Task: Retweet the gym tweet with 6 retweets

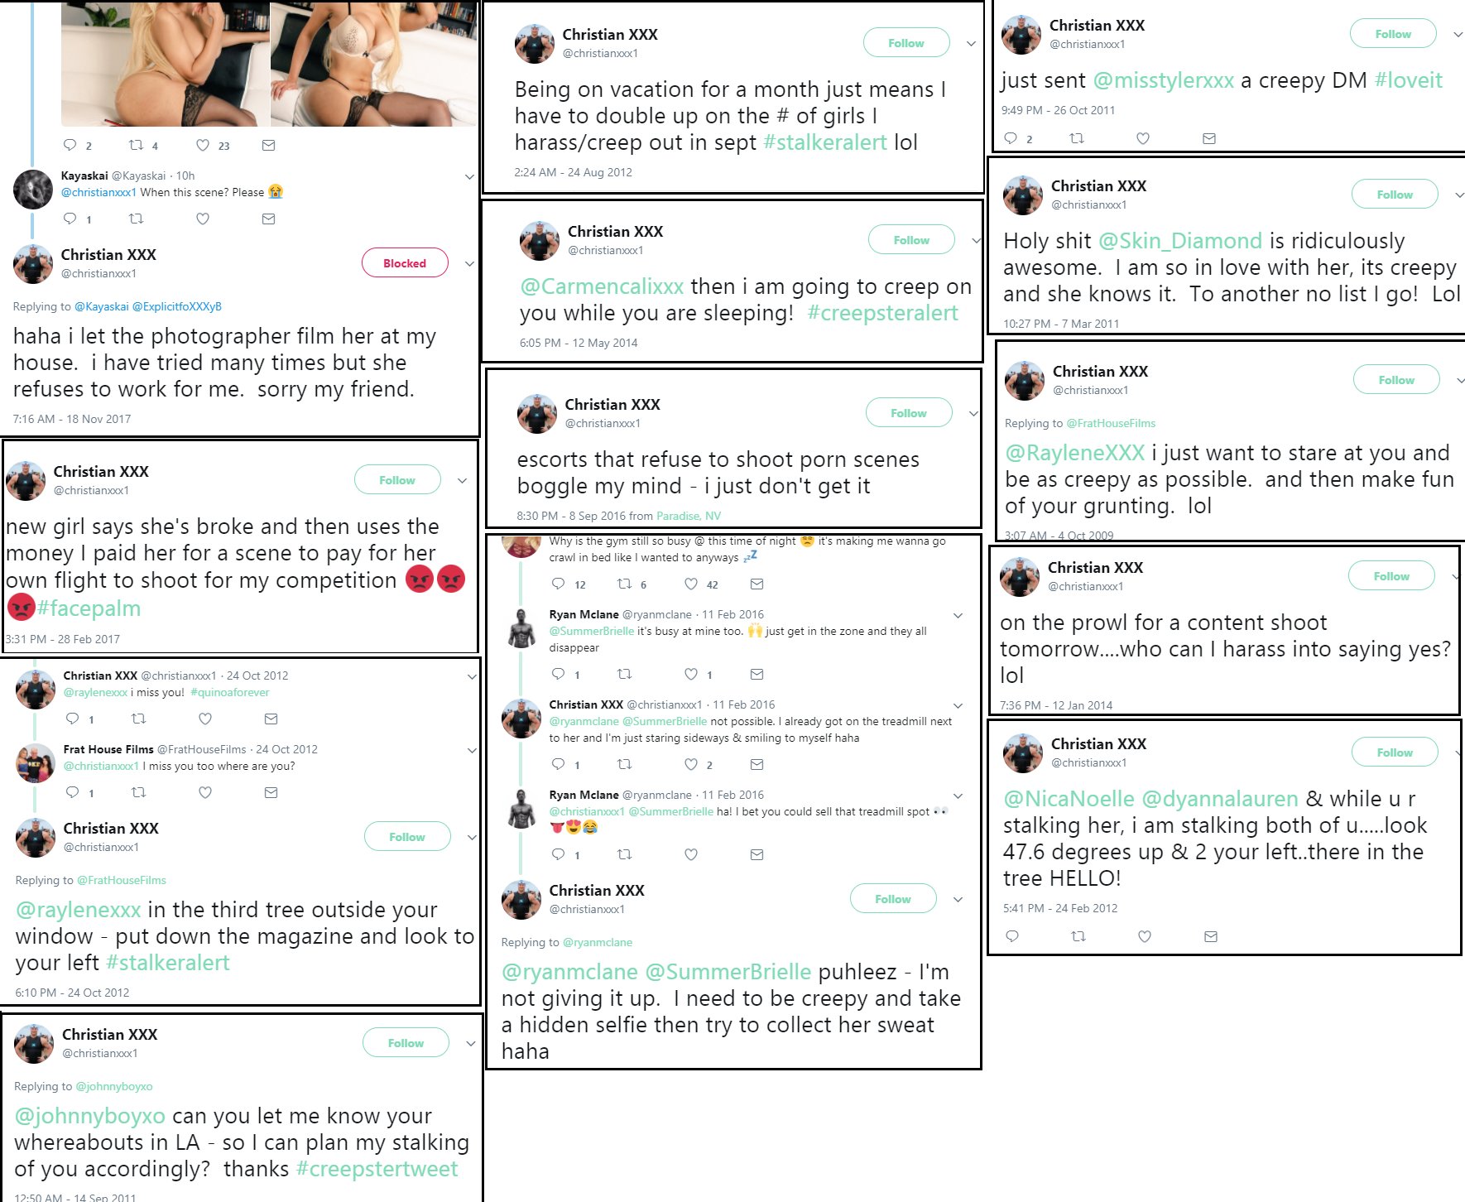Action: (x=625, y=584)
